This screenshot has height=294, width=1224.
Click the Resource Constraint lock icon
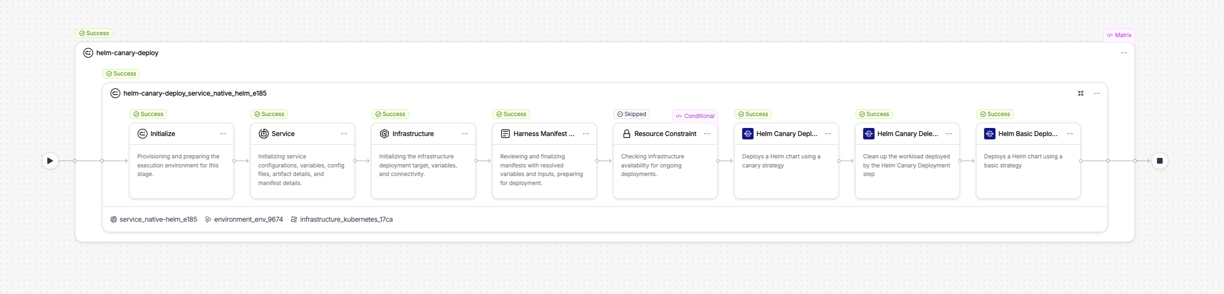click(x=627, y=134)
